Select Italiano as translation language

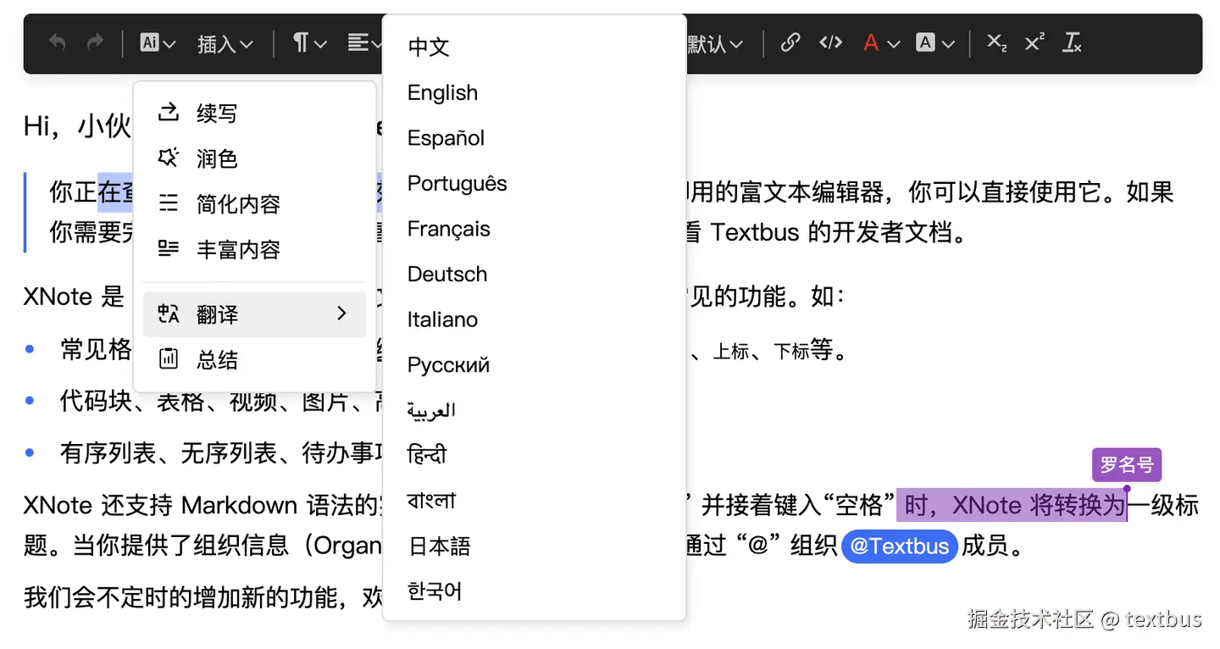click(x=534, y=319)
